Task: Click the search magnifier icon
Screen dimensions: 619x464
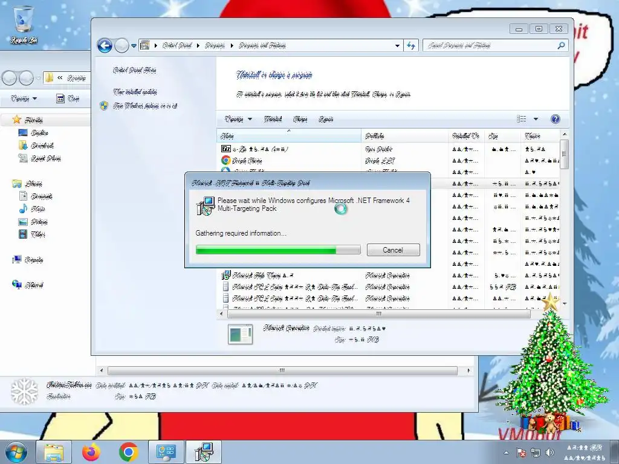Action: [x=561, y=46]
